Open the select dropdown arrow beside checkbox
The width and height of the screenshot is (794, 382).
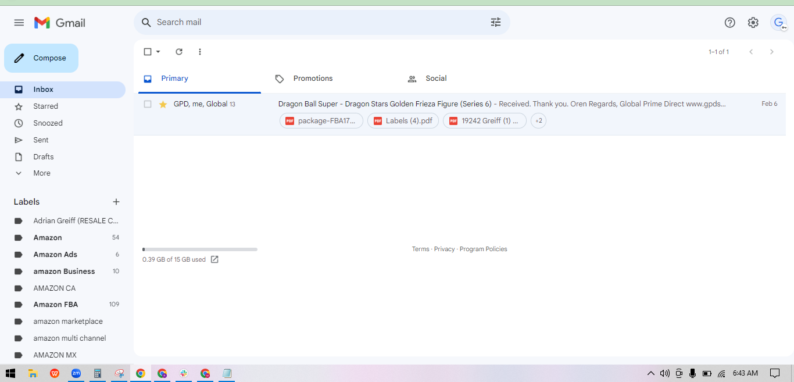point(158,52)
